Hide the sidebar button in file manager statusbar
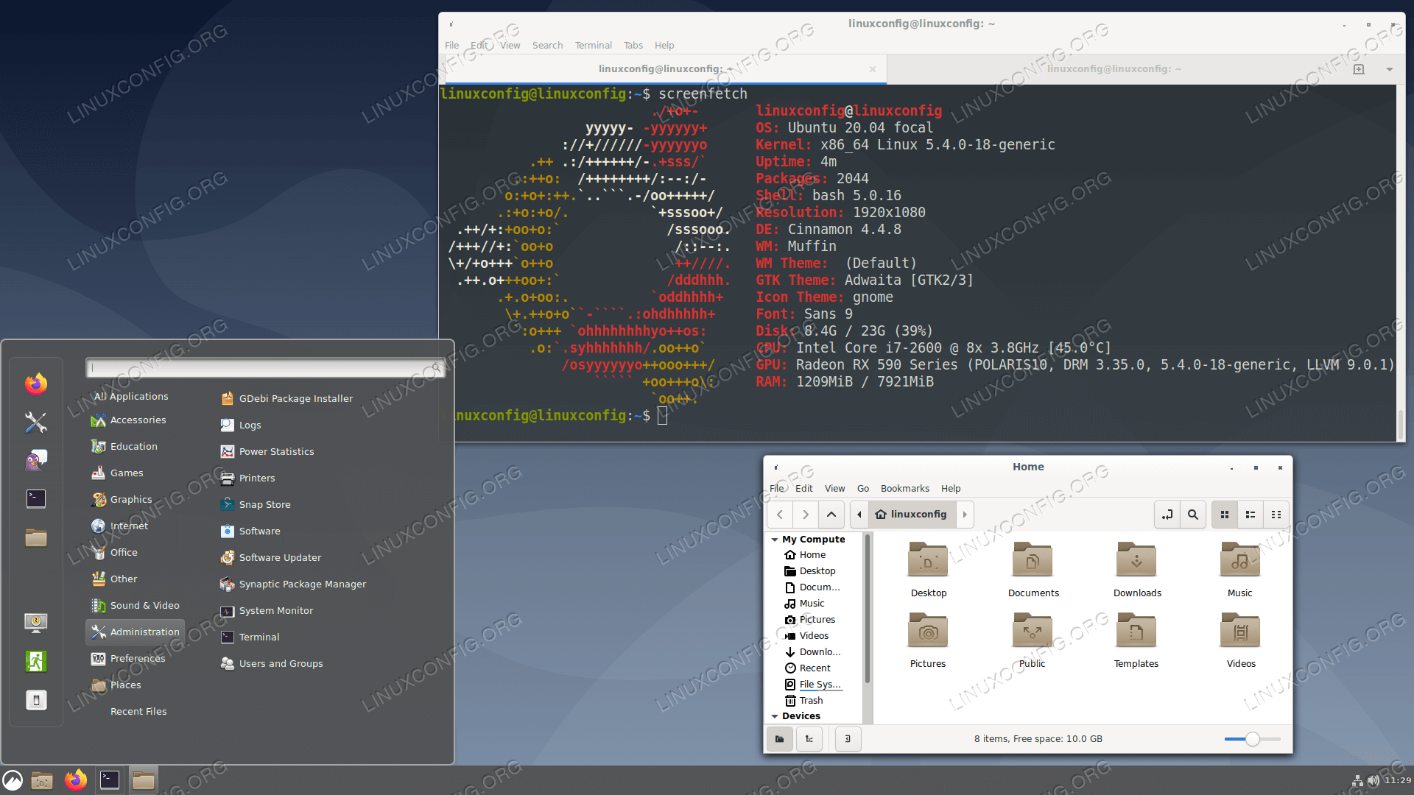This screenshot has width=1414, height=795. point(848,738)
